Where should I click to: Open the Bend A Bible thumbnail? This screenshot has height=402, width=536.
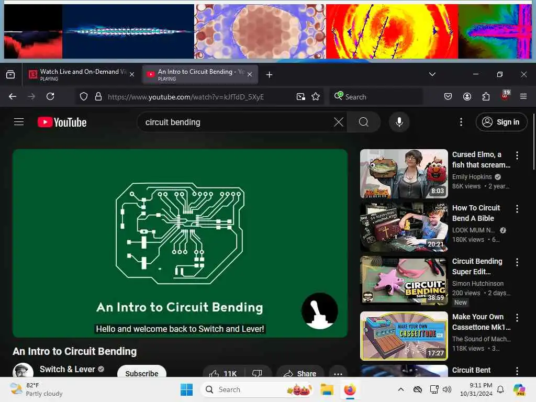pos(404,227)
